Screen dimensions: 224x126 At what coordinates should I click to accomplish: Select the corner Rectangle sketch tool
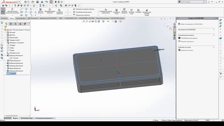tap(21, 12)
